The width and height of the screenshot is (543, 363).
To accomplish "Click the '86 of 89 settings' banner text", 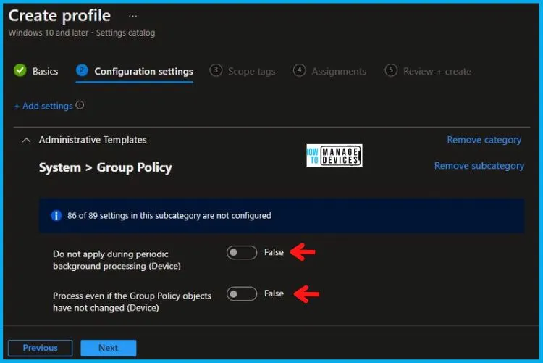I will click(x=169, y=216).
